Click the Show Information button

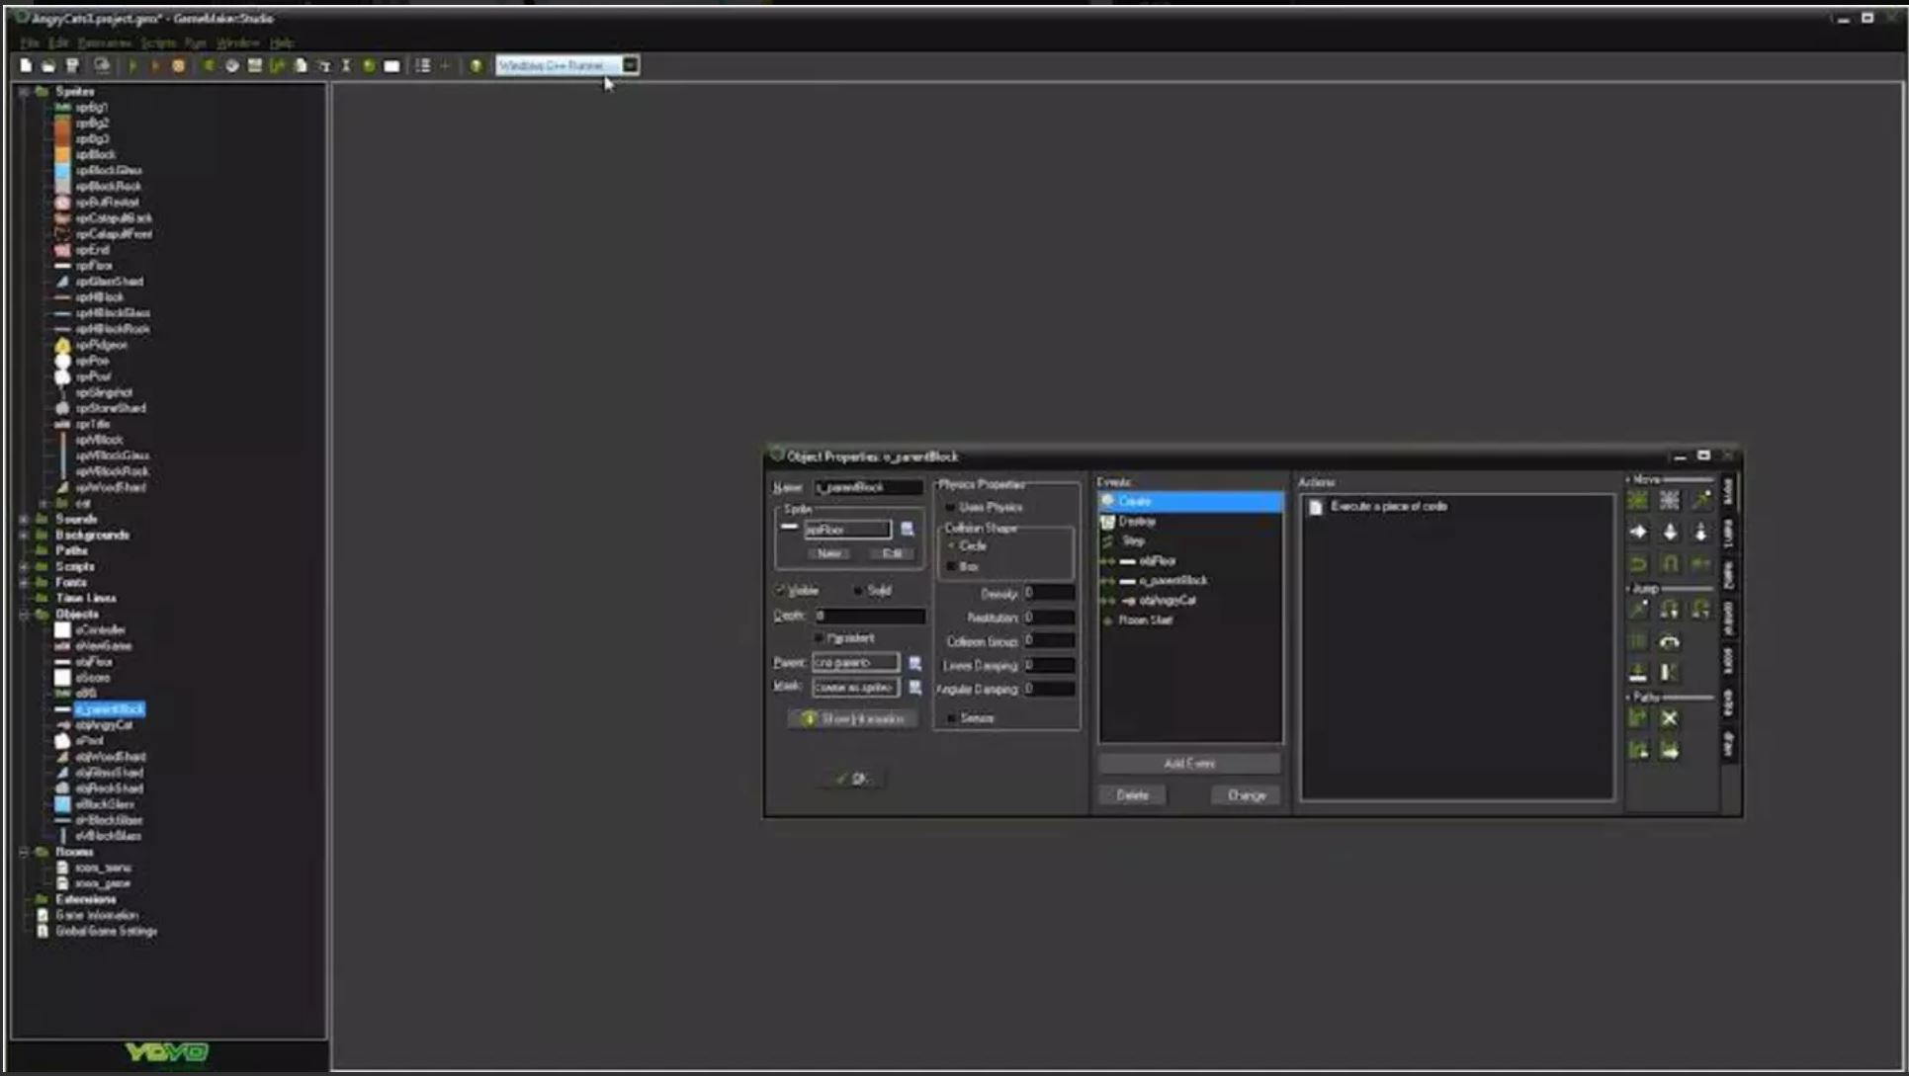tap(853, 718)
